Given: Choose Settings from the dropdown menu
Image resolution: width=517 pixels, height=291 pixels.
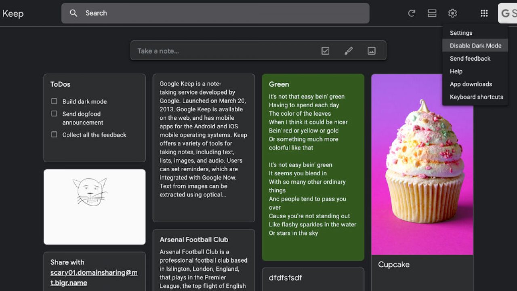Looking at the screenshot, I should pos(461,33).
